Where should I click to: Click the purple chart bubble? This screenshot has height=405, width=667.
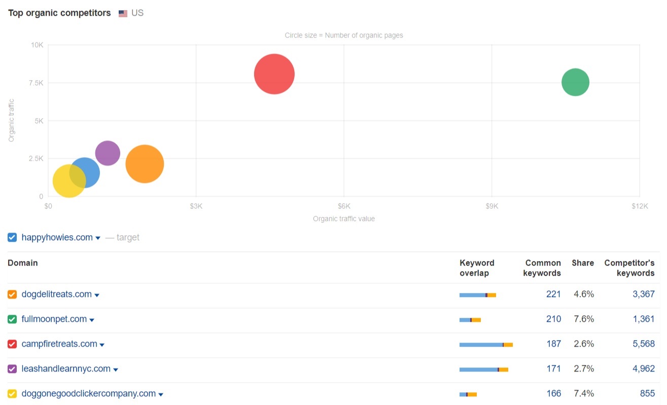pos(108,153)
